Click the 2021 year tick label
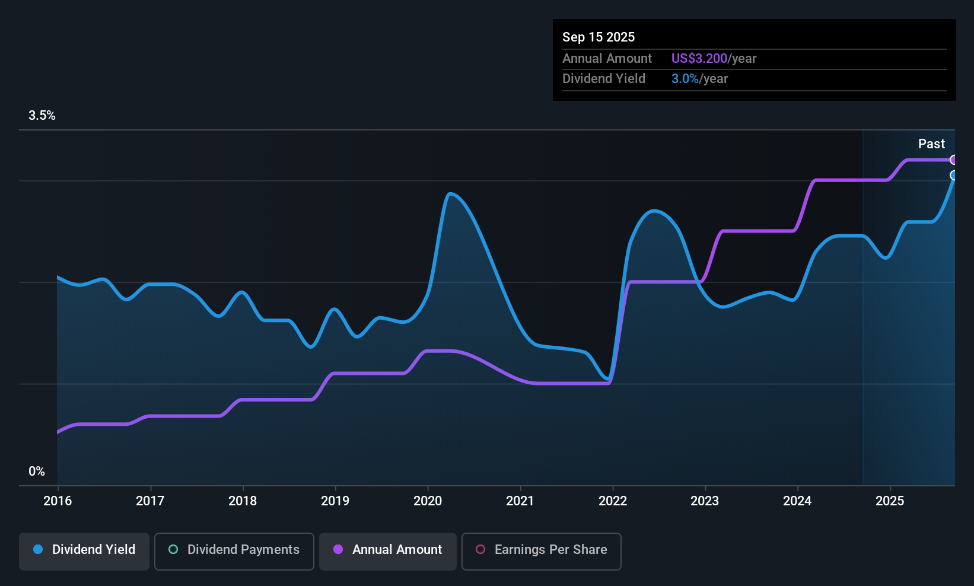 click(520, 501)
